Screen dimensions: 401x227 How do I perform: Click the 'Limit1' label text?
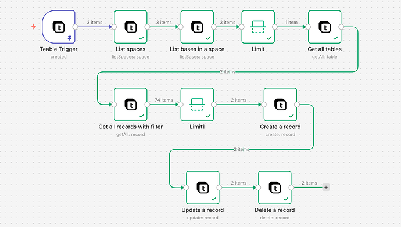pos(197,127)
